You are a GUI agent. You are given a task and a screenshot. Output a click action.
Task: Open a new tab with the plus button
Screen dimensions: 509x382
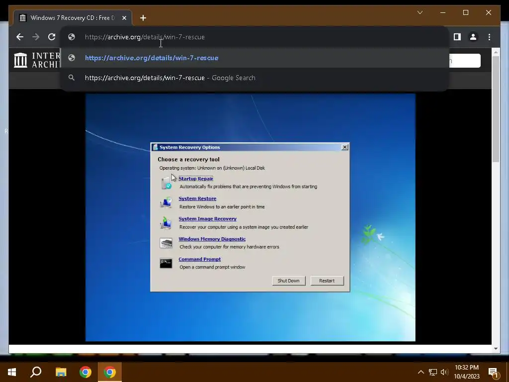(x=143, y=18)
